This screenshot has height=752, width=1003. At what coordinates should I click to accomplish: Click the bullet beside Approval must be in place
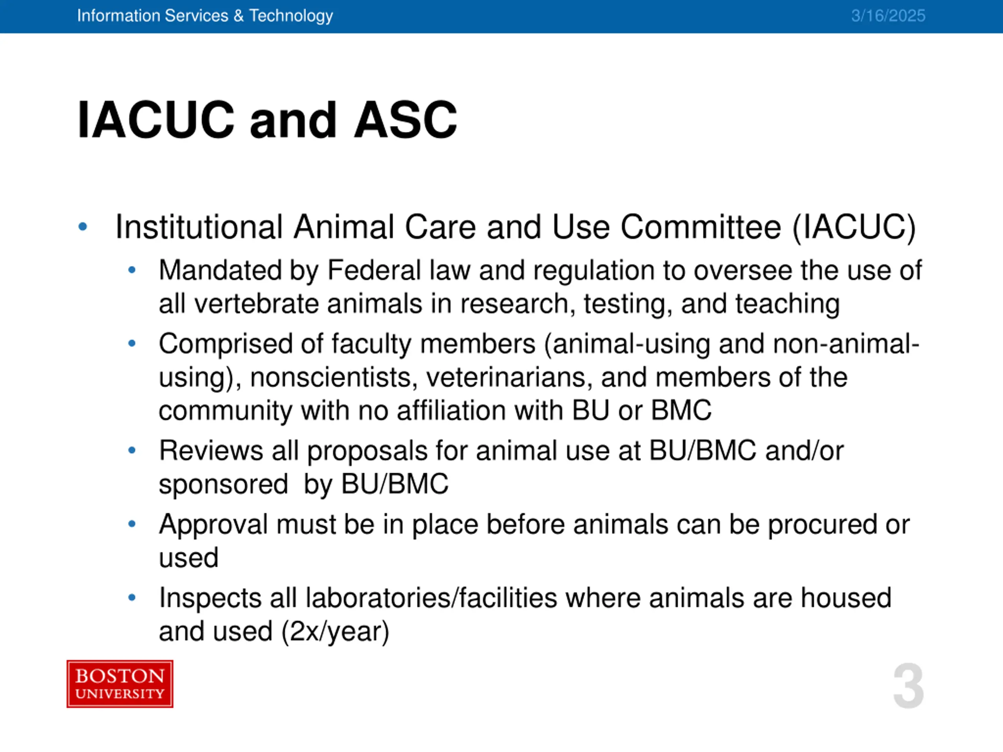[132, 524]
